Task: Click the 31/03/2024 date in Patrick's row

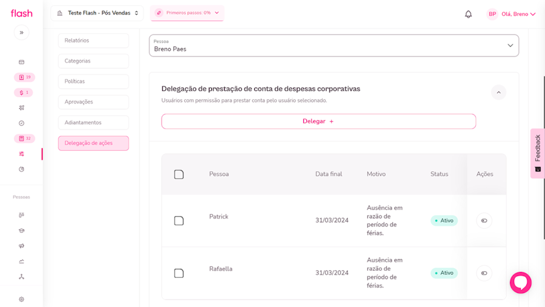Action: [x=332, y=220]
